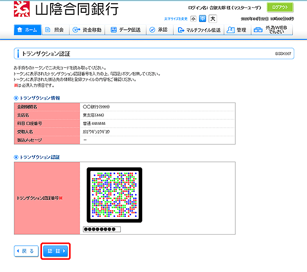
Task: Open the ホーム tab
Action: (28, 30)
